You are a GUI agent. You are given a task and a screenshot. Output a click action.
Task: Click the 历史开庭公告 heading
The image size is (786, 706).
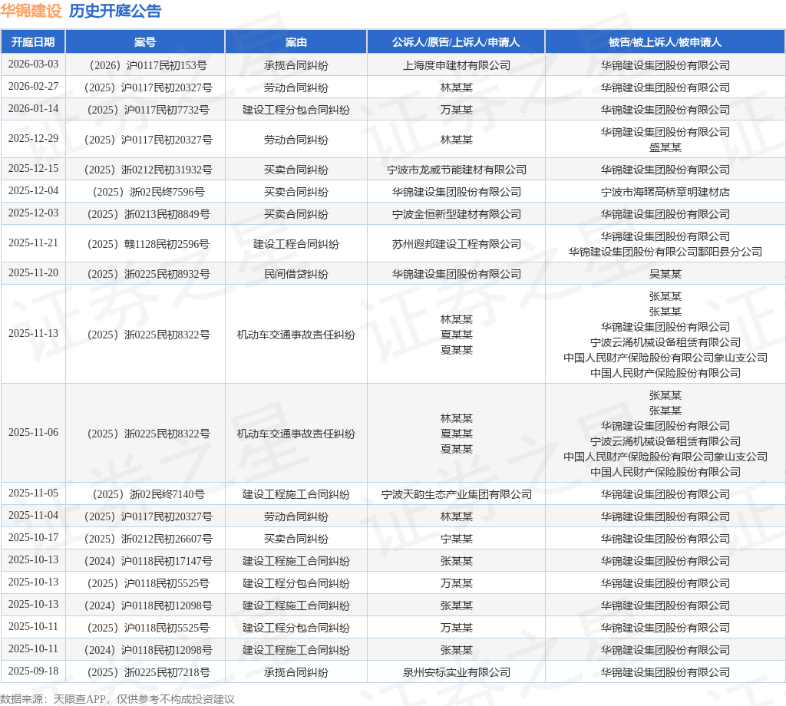point(115,11)
